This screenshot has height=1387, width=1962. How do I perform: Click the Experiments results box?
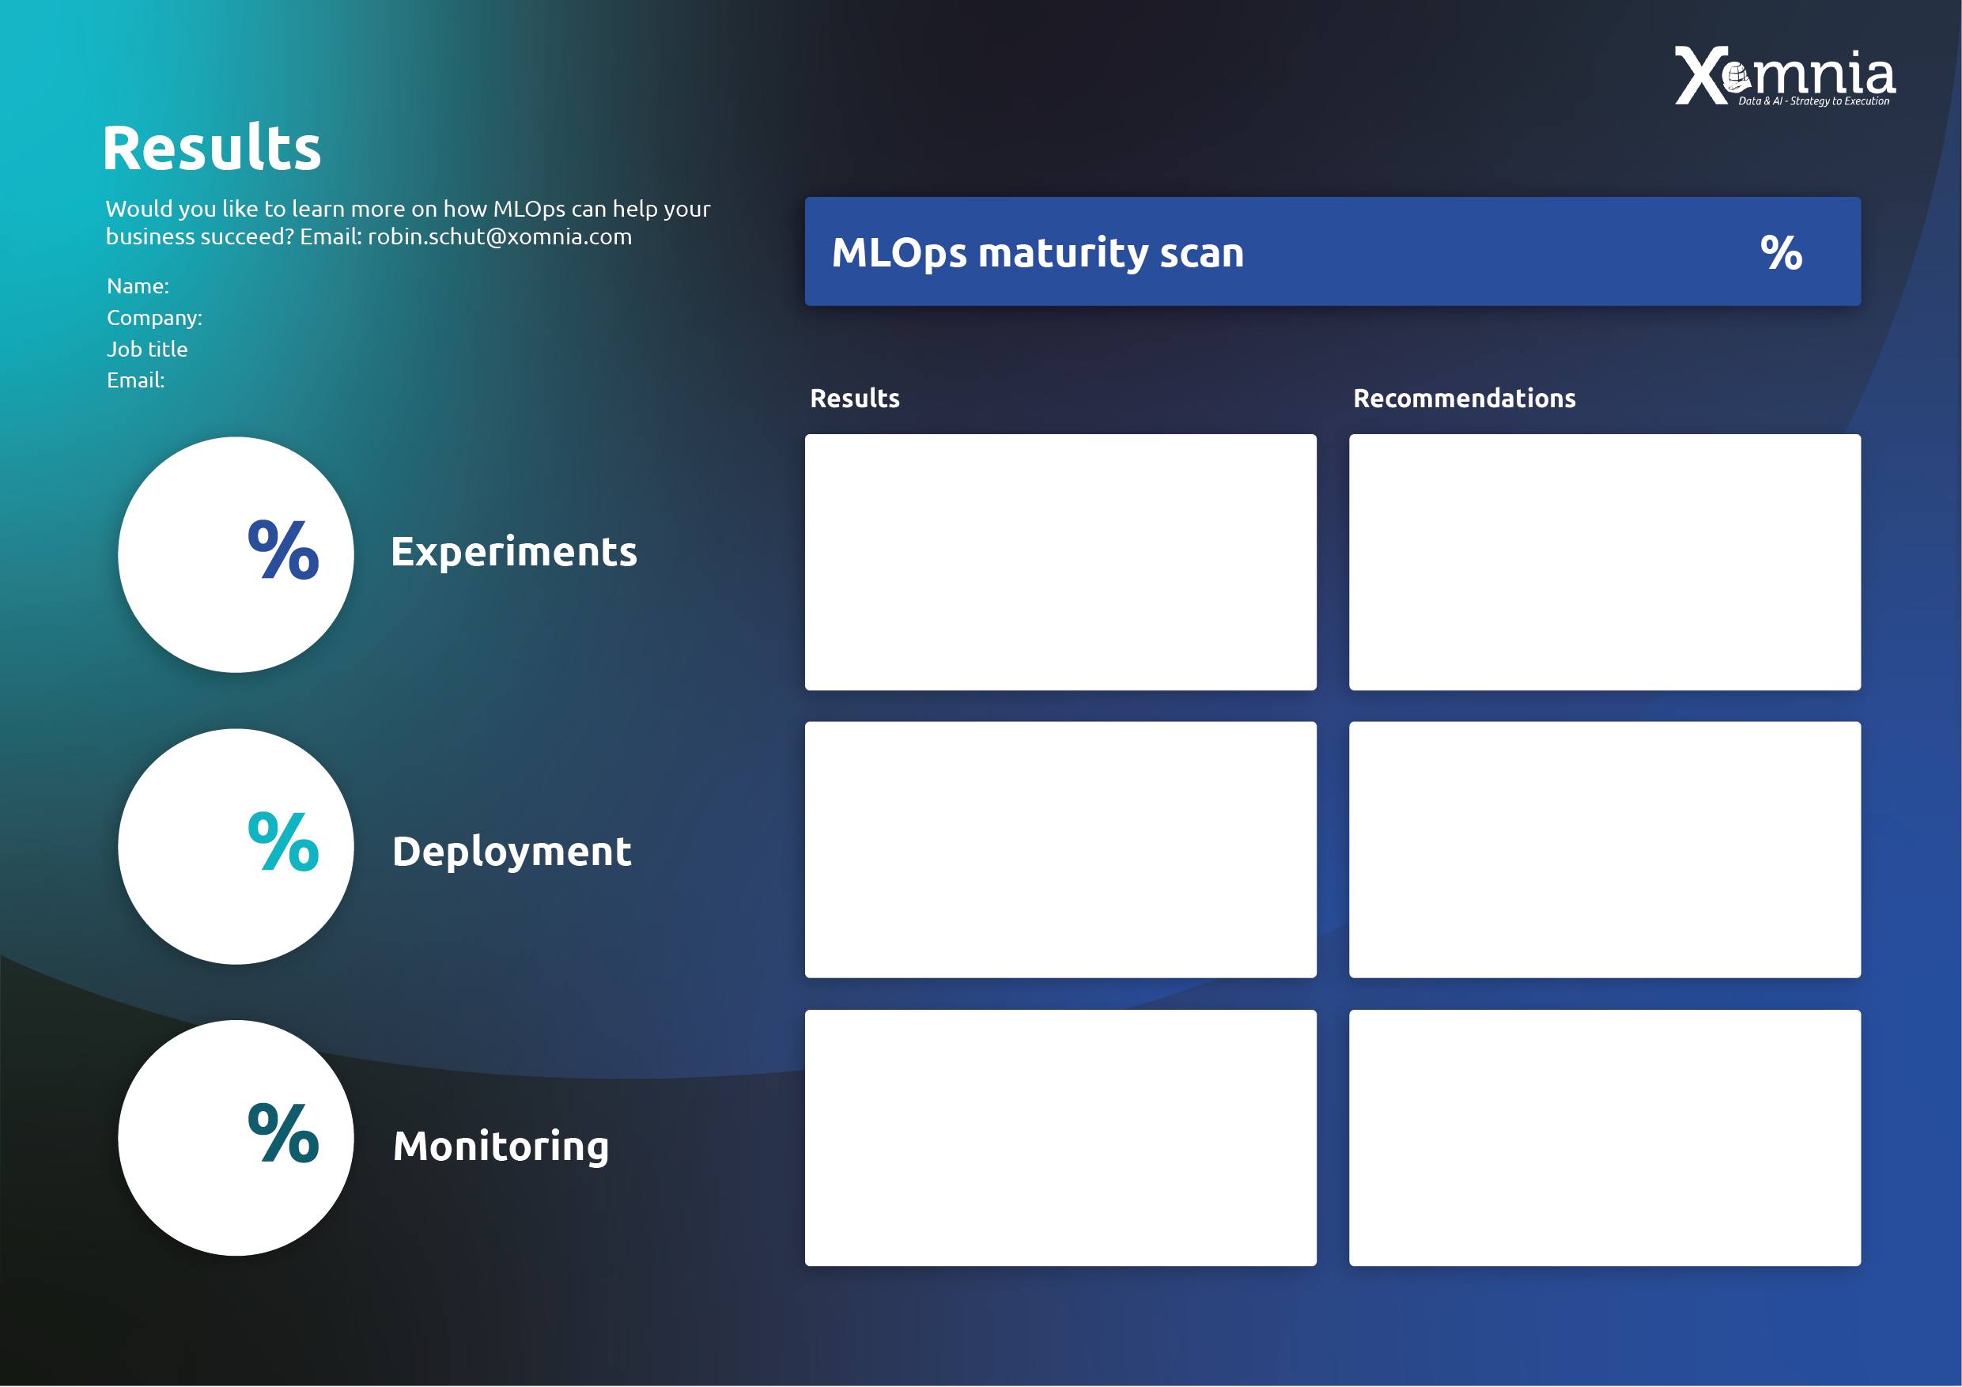point(1060,562)
